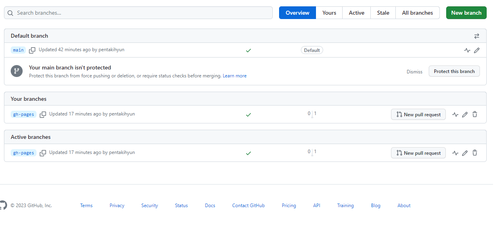Click ahead/behind count in Active branches row
Image resolution: width=497 pixels, height=248 pixels.
(312, 152)
